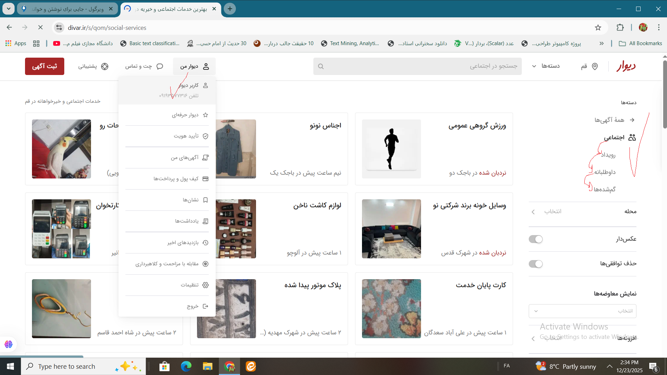Expand the محله selection chevron
Viewport: 667px width, 375px height.
[x=533, y=212]
